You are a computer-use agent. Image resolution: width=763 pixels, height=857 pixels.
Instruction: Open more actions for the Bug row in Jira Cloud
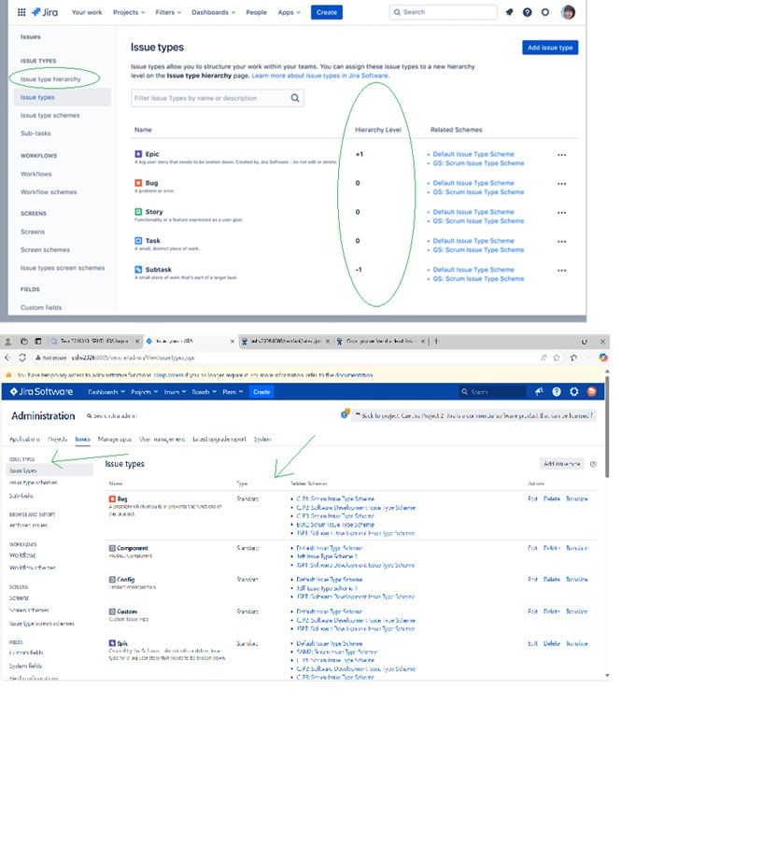(561, 184)
